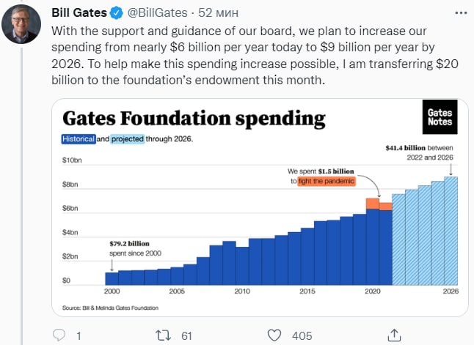Click the reply speech bubble icon
Screen dimensions: 474x345
click(x=59, y=335)
